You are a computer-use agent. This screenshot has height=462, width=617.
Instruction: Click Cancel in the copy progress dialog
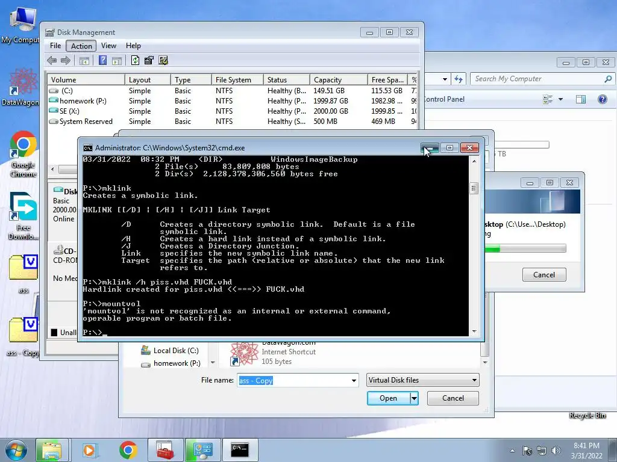tap(544, 274)
